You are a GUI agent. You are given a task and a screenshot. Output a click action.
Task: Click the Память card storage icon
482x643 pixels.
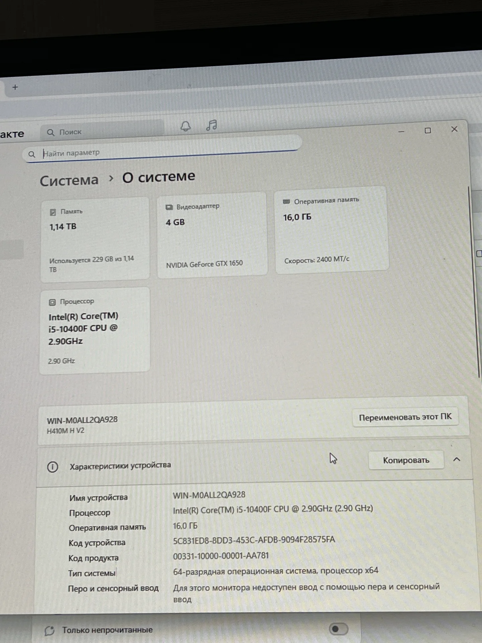tap(53, 212)
